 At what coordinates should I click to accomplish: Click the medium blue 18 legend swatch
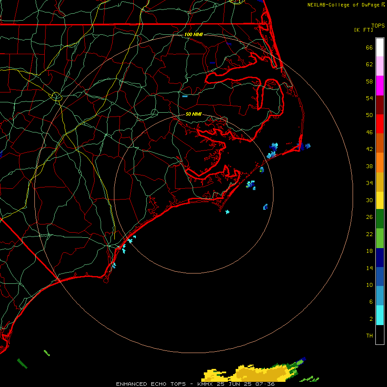pyautogui.click(x=380, y=276)
